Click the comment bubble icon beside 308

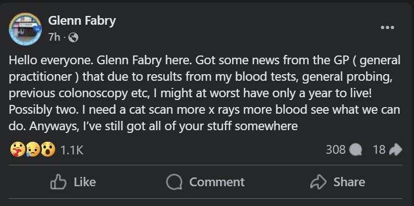click(356, 150)
